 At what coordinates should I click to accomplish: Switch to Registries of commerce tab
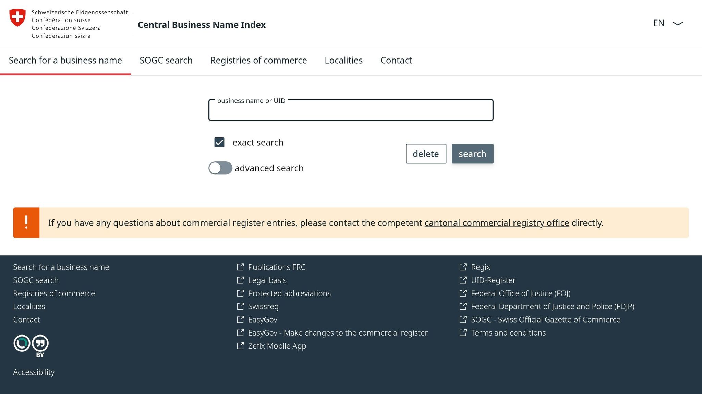pyautogui.click(x=258, y=60)
